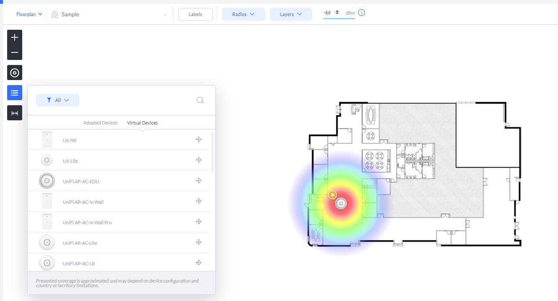This screenshot has height=301, width=558.
Task: Open the Floorplan dropdown
Action: click(x=29, y=14)
